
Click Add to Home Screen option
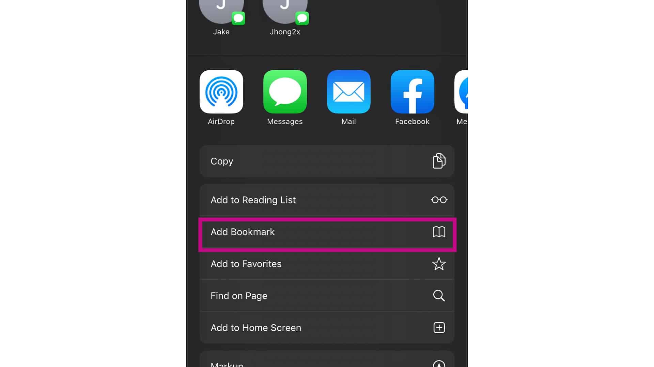[327, 328]
